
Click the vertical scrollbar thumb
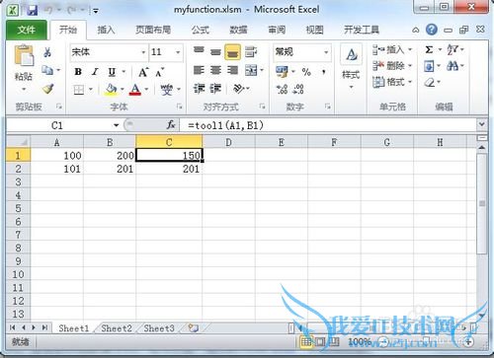pyautogui.click(x=482, y=204)
